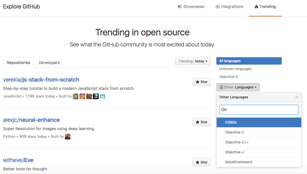Switch to the Developers tab

click(x=49, y=63)
